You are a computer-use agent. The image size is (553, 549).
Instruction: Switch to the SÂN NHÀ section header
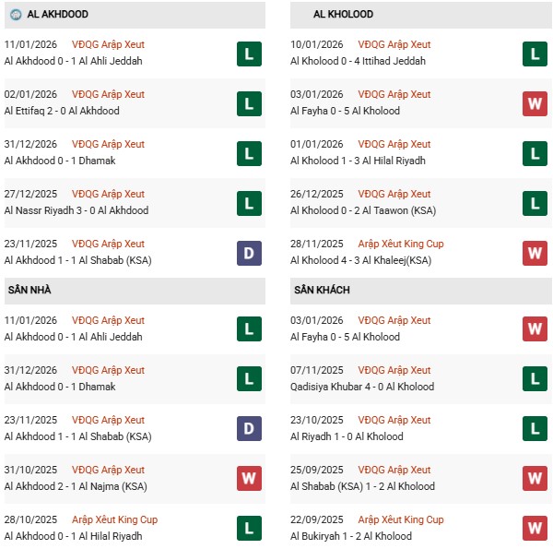click(29, 290)
